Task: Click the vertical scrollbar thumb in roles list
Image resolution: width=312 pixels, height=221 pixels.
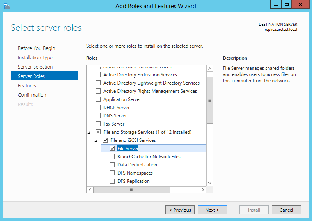Action: click(x=210, y=100)
